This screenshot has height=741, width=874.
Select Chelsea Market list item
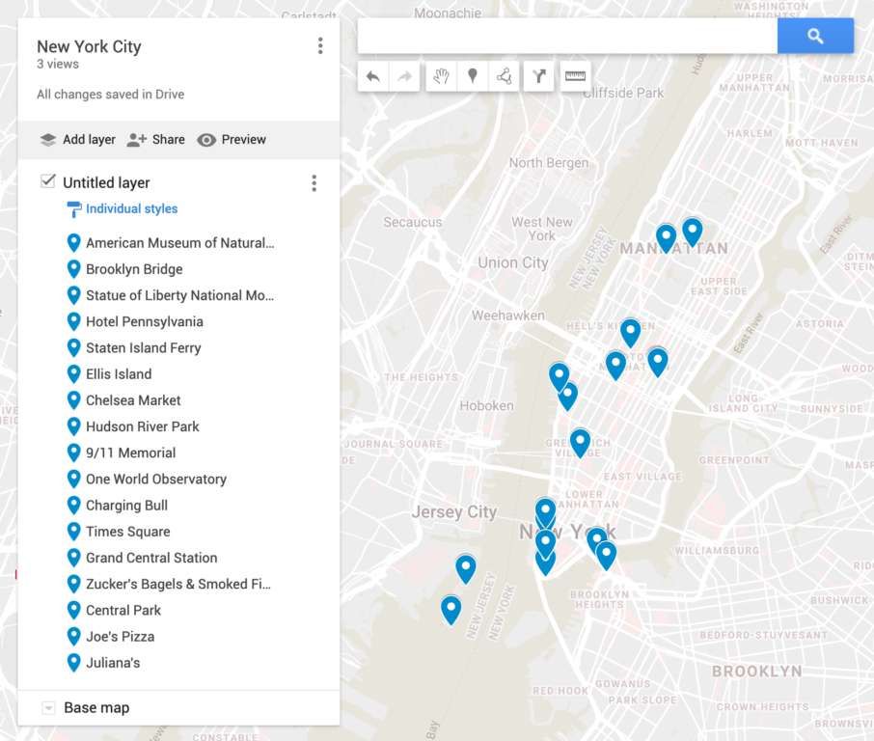pos(133,400)
